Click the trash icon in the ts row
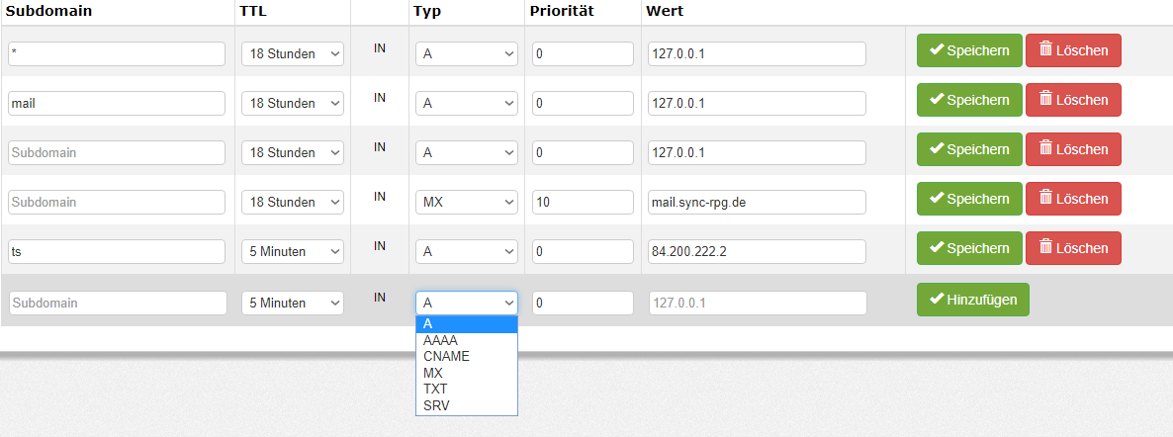1173x437 pixels. (x=1045, y=248)
